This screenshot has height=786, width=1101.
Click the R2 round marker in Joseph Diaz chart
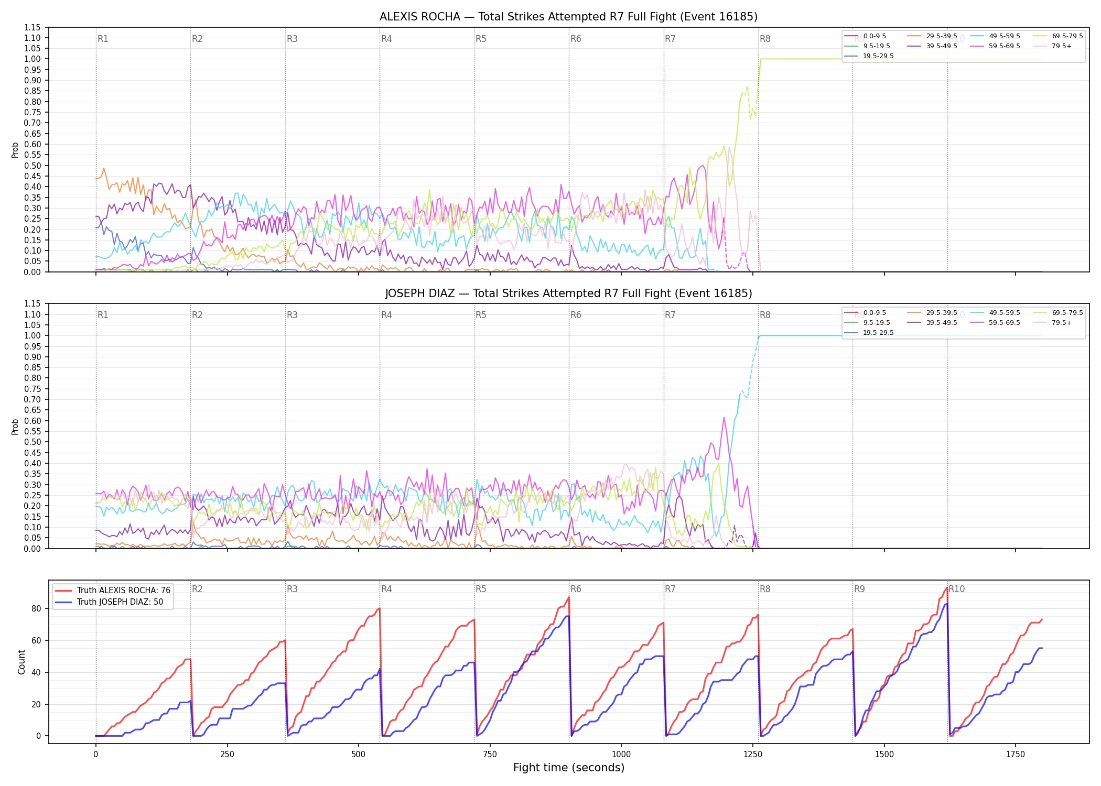(197, 315)
